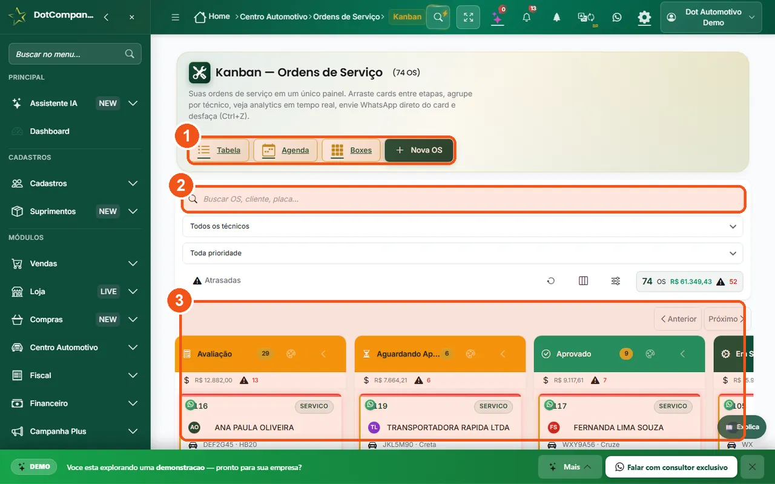Screen dimensions: 775x484
Task: Close the sidebar with X
Action: (x=132, y=18)
